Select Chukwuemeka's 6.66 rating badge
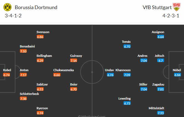This screenshot has width=184, height=117. [57, 75]
